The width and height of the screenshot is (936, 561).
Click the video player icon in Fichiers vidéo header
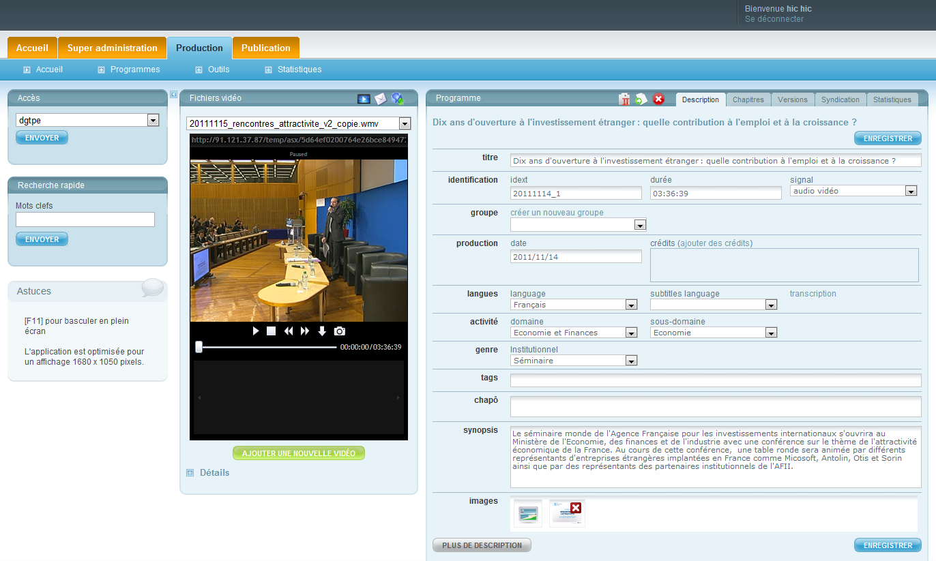(364, 99)
